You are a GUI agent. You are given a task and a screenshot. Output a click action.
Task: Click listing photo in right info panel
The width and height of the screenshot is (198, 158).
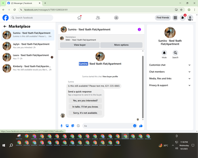(x=170, y=32)
